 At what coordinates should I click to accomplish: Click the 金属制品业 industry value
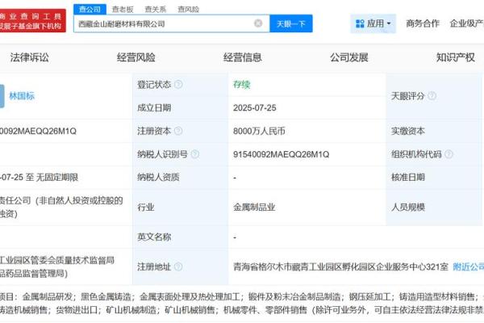[254, 207]
